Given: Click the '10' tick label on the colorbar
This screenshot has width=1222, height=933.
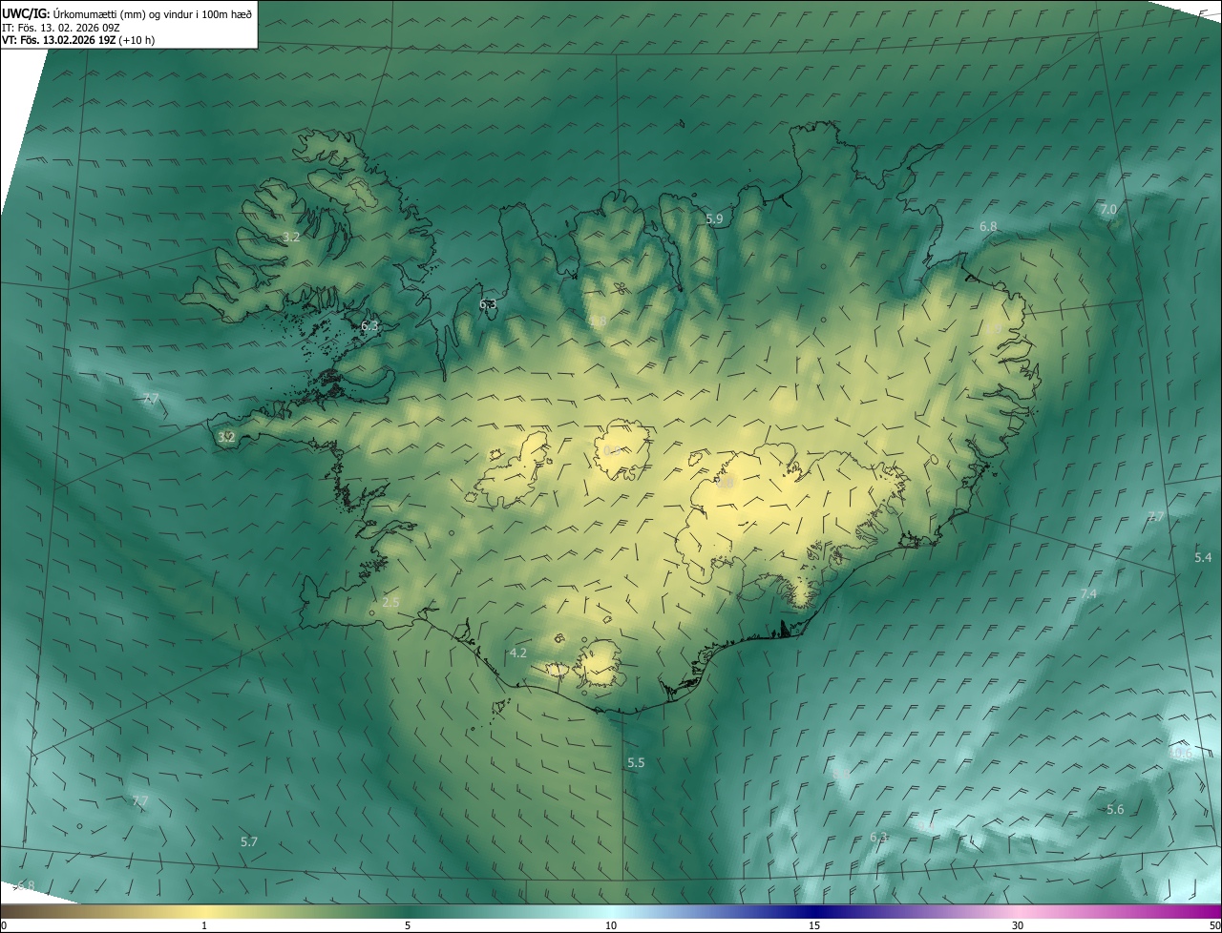Looking at the screenshot, I should click(611, 925).
